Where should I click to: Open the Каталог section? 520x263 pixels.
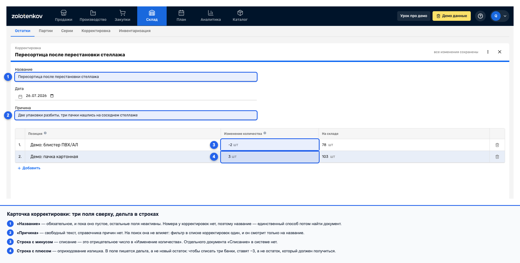pyautogui.click(x=240, y=16)
